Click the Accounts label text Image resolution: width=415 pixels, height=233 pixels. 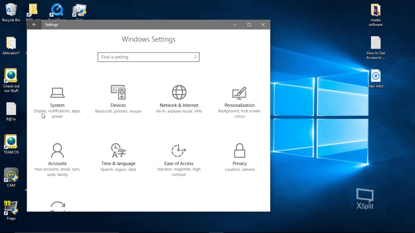tap(57, 163)
